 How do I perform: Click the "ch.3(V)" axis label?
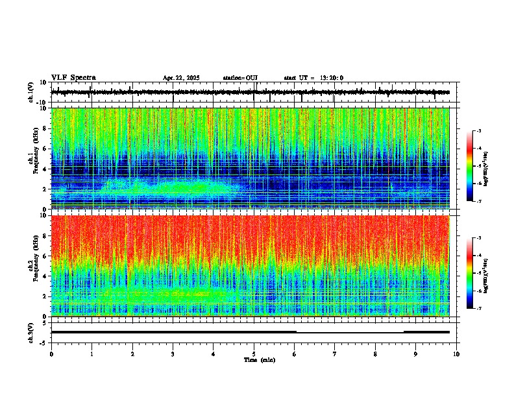pyautogui.click(x=31, y=333)
